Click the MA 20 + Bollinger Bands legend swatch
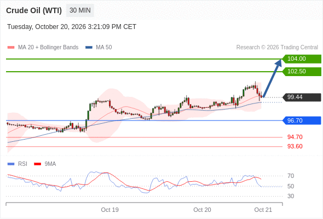Screen dimensions: 323x219 point(11,48)
